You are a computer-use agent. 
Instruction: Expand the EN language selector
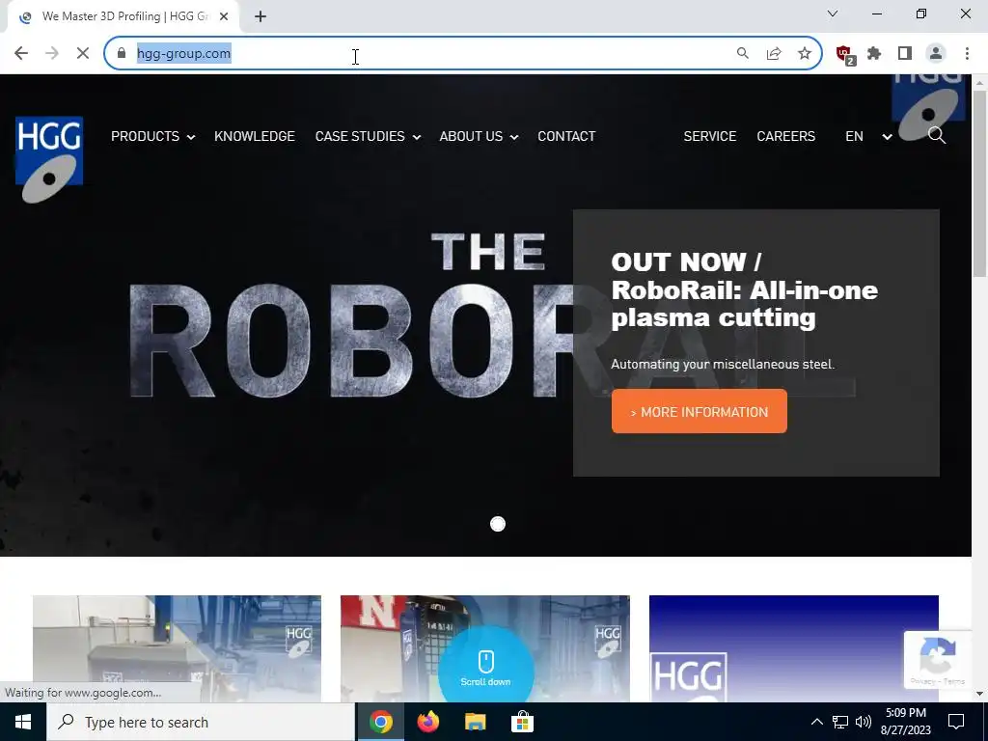868,136
